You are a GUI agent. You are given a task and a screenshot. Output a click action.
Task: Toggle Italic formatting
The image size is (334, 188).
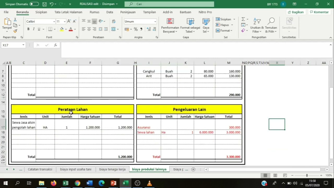pos(33,29)
